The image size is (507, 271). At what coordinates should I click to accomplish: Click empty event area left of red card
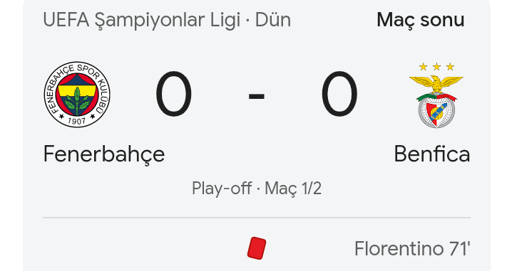coord(143,248)
